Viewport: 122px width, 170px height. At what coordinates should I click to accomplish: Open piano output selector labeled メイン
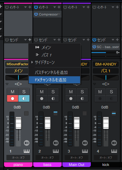point(17,71)
